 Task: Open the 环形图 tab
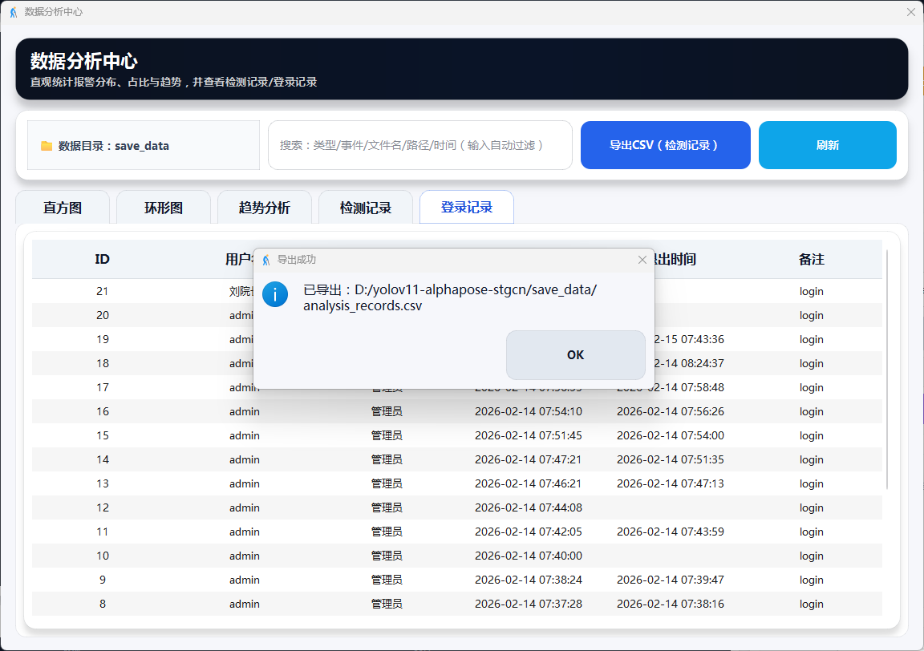(164, 208)
